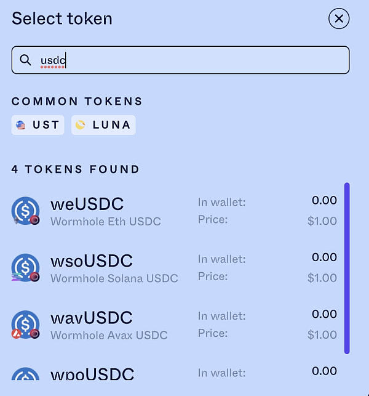Click the wsoUSDC token icon

click(x=25, y=268)
